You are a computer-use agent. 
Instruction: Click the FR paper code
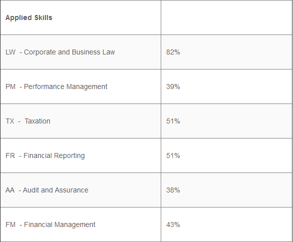10,155
